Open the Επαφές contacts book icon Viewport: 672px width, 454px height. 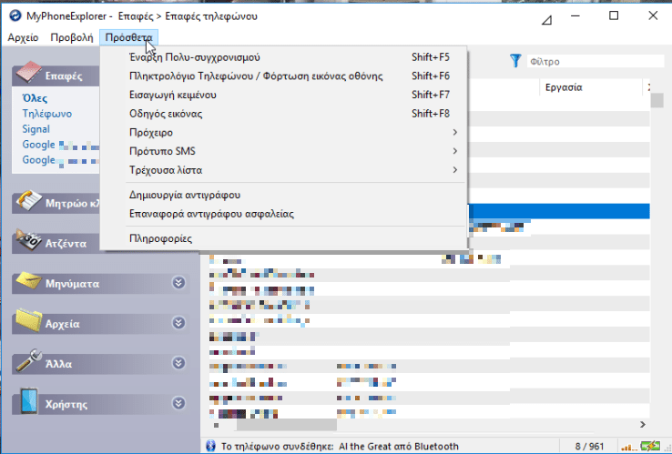tap(28, 73)
